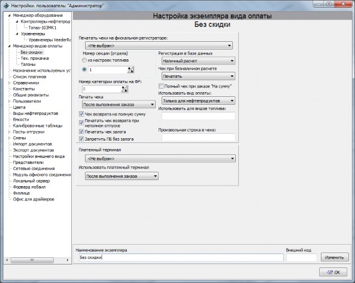Open the Только для нефтепродуктов dropdown
The height and width of the screenshot is (283, 355).
198,101
